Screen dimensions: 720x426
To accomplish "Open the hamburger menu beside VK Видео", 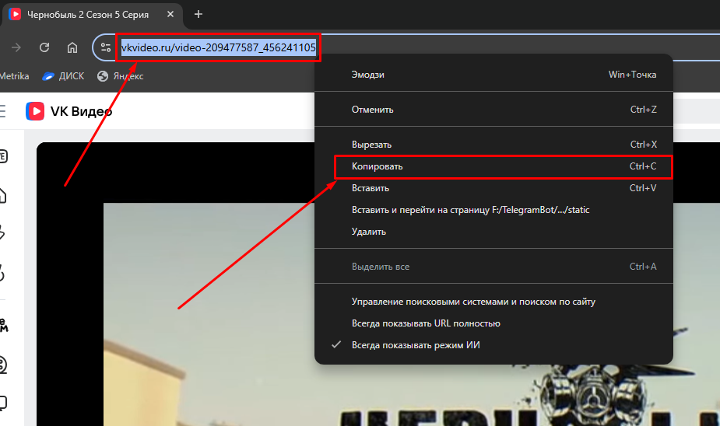I will [2, 111].
